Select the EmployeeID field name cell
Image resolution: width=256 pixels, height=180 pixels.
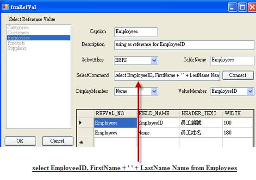tap(158, 123)
